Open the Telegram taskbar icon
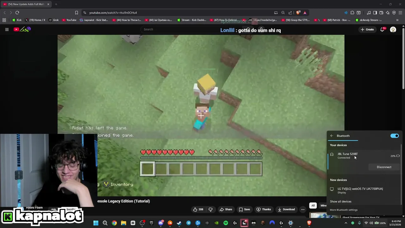Image resolution: width=405 pixels, height=228 pixels. 189,223
